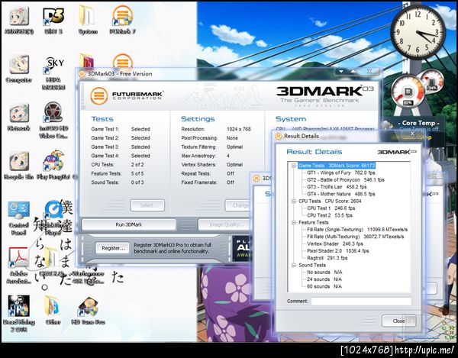458x358 pixels.
Task: Select the No sounds N/A row
Action: [x=324, y=273]
